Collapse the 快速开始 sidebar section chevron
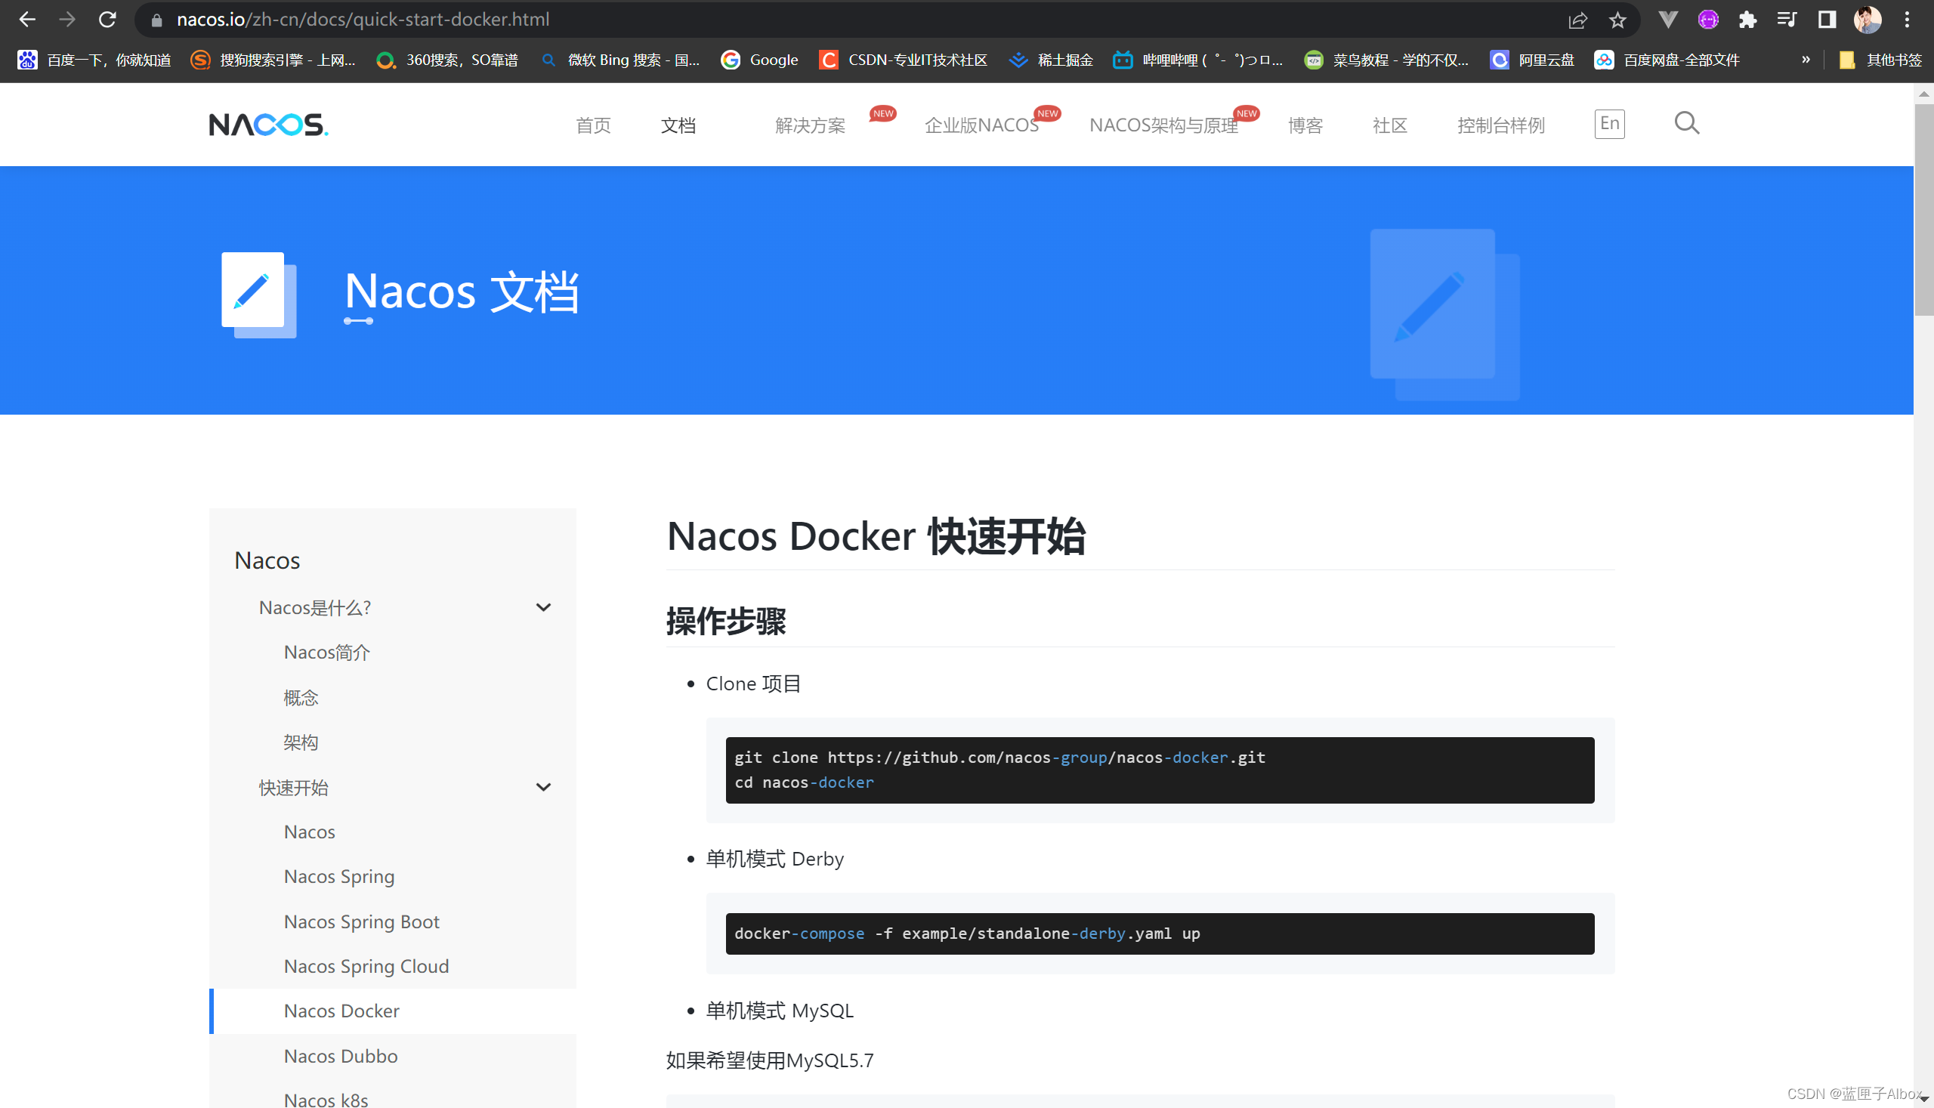1934x1108 pixels. pyautogui.click(x=543, y=787)
